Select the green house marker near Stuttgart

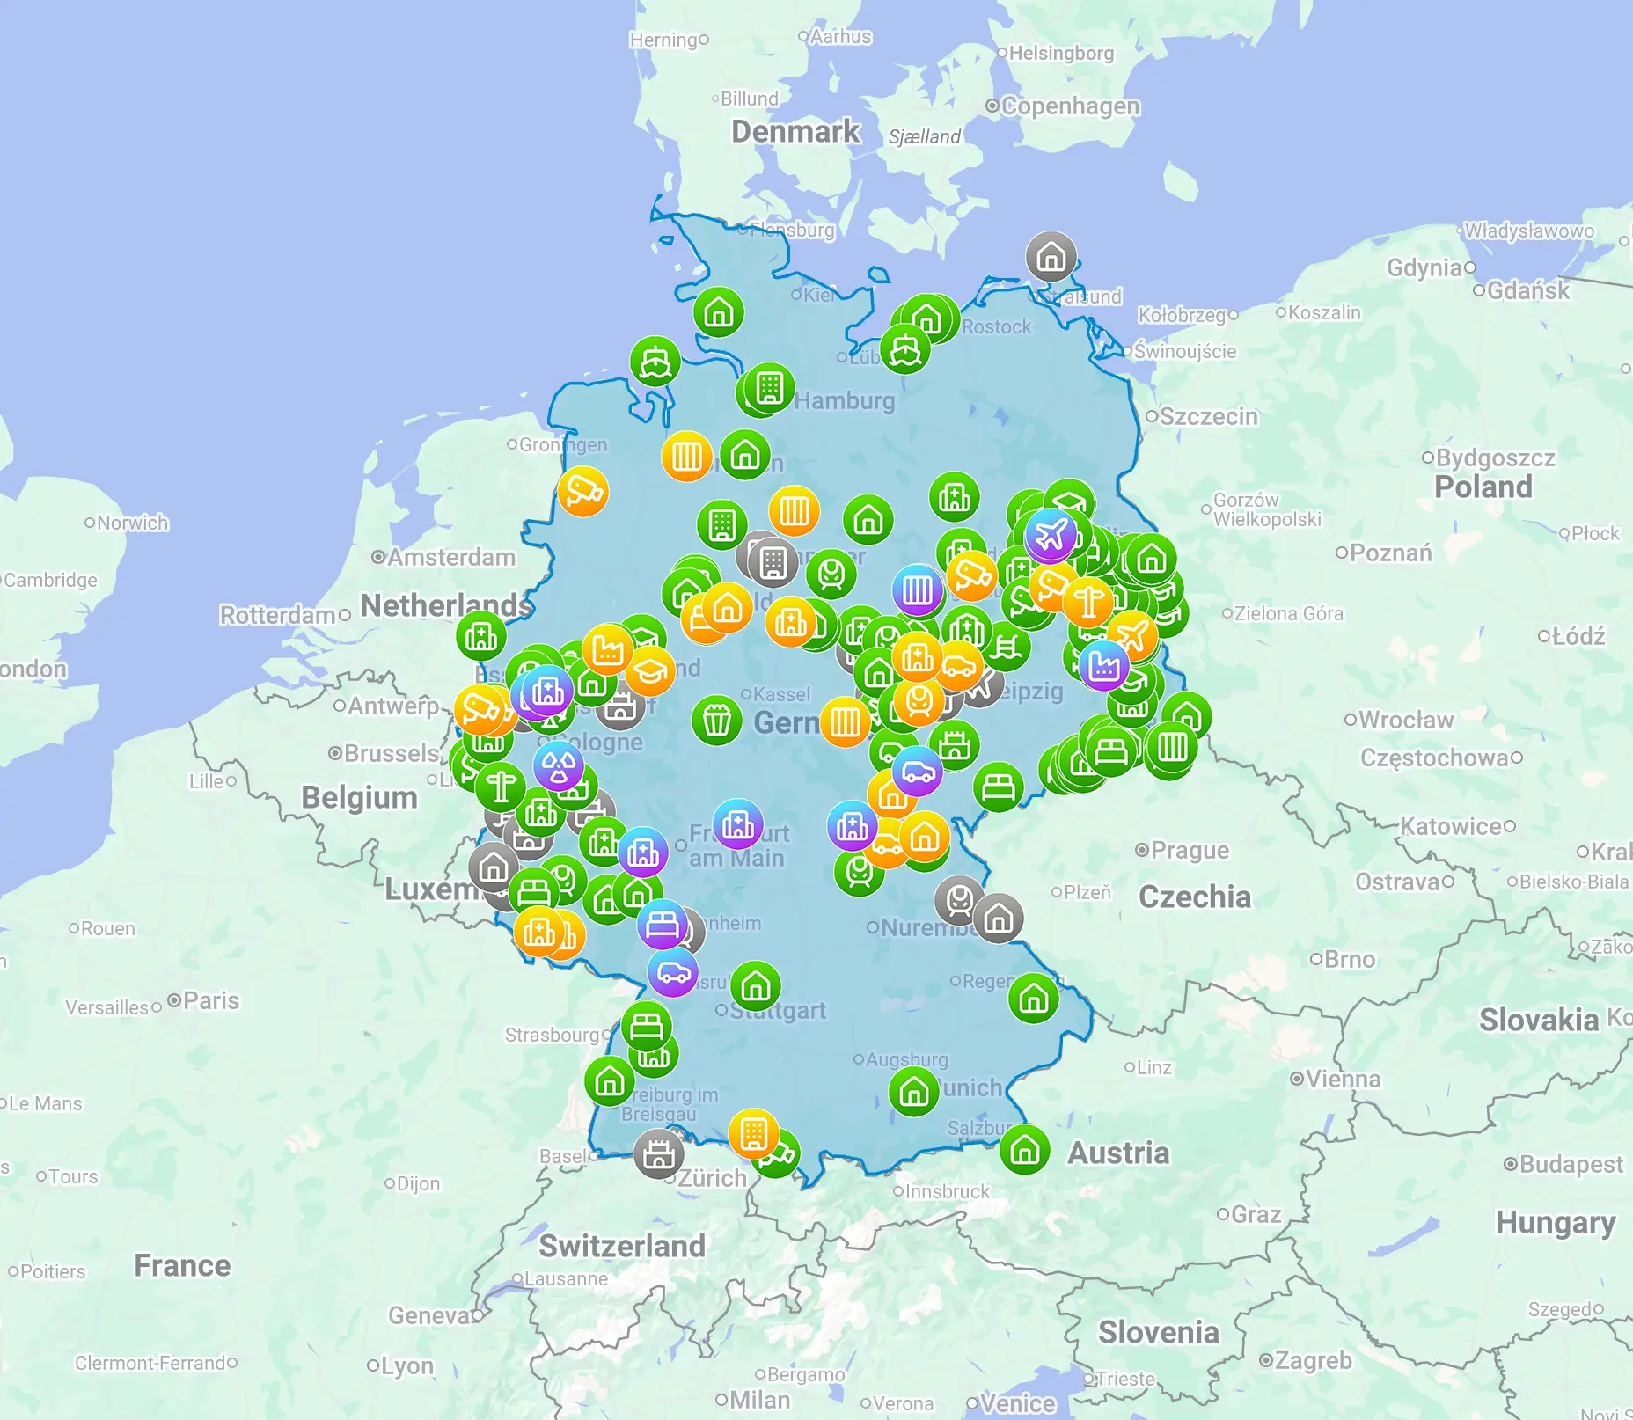coord(756,987)
